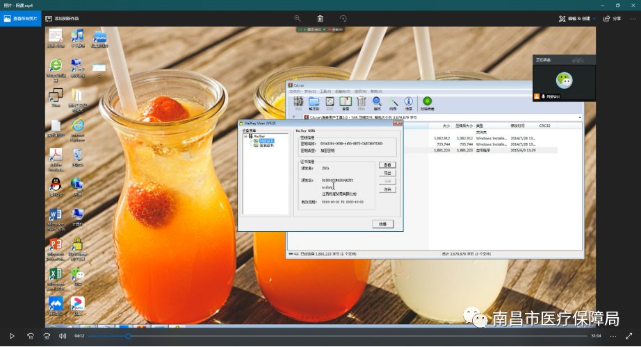The image size is (641, 347).
Task: Collapse the HaiKey device tree node
Action: point(245,136)
